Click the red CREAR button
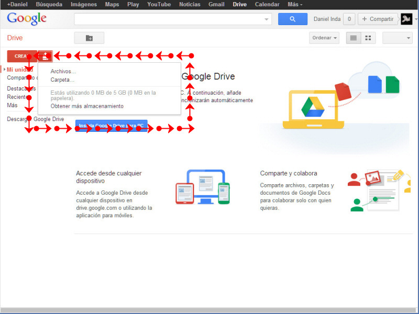Screen dimensions: 419x314 pos(22,56)
